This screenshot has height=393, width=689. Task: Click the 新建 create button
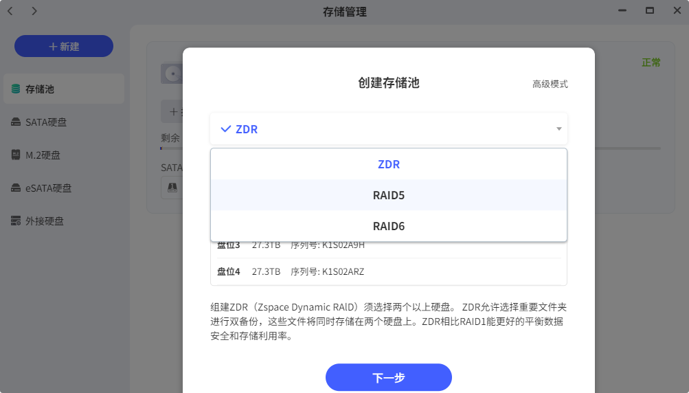tap(64, 46)
